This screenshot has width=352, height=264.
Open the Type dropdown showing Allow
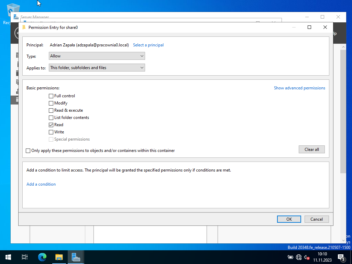[97, 56]
